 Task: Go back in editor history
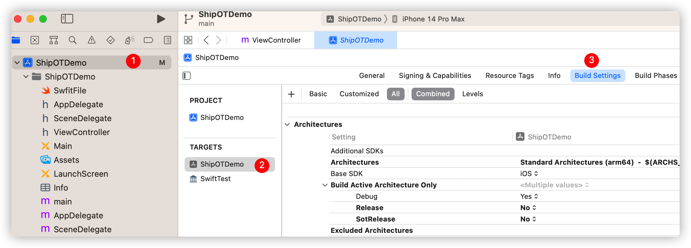(206, 40)
